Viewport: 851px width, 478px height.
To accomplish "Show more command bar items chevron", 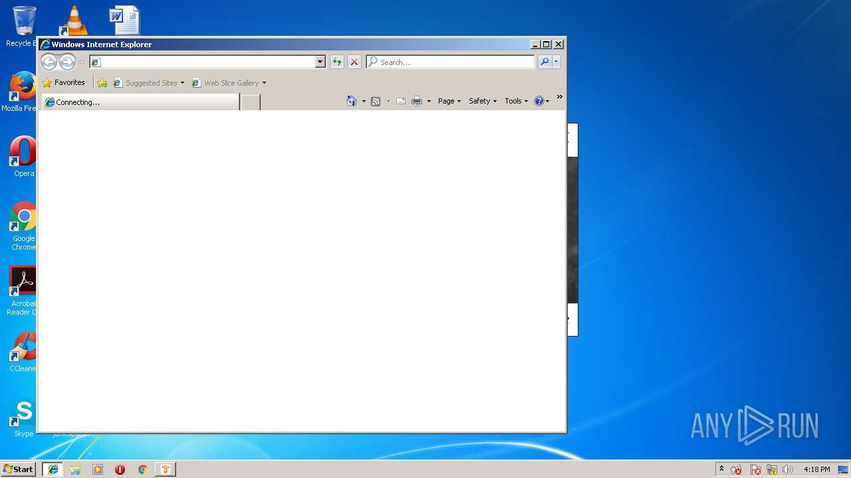I will point(560,97).
